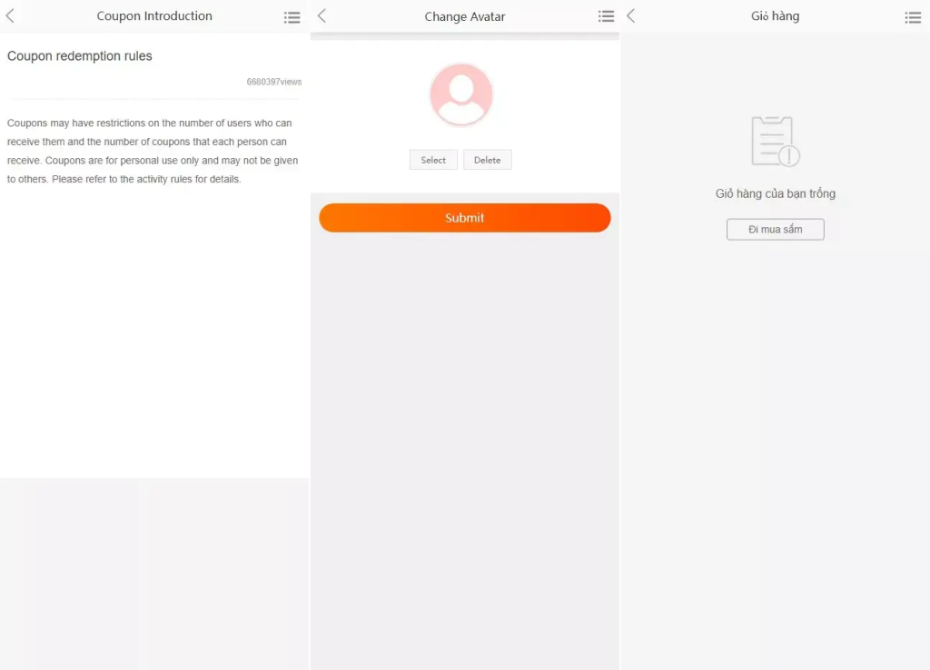Click the empty cart clipboard icon
The height and width of the screenshot is (670, 930).
(x=776, y=141)
